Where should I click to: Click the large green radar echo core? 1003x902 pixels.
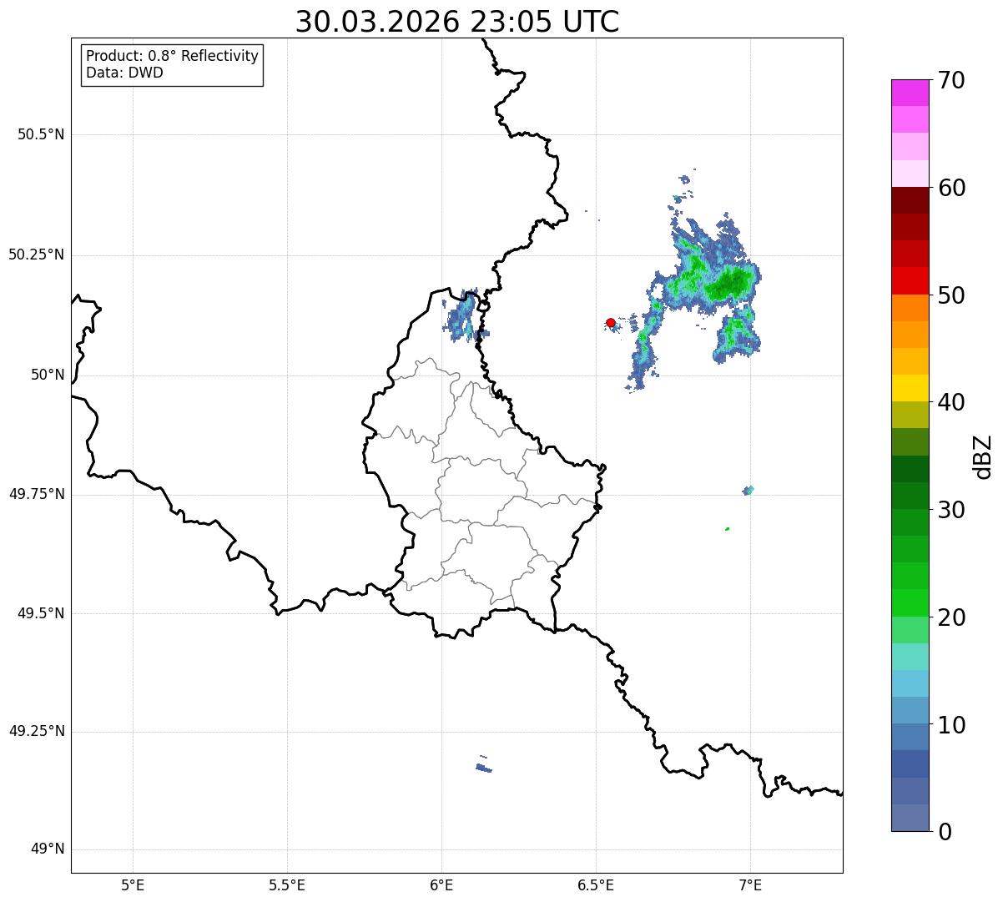point(728,284)
